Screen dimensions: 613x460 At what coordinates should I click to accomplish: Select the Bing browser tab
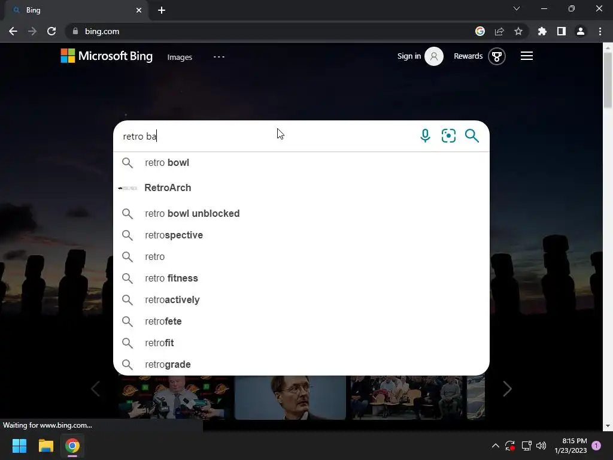(x=76, y=10)
